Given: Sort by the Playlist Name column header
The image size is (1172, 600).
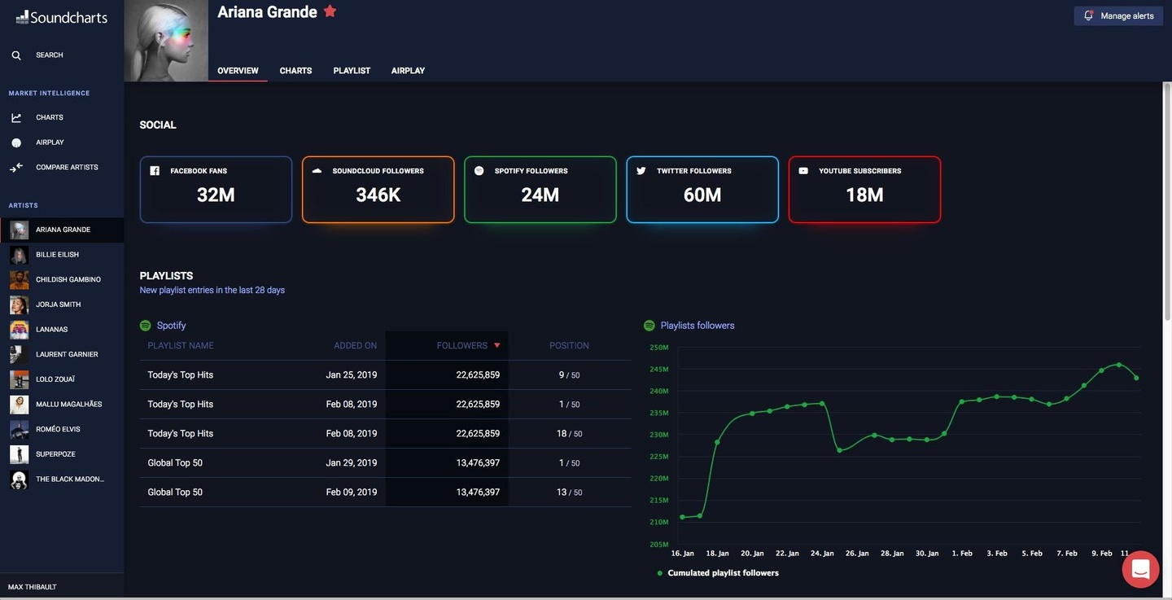Looking at the screenshot, I should (x=181, y=346).
